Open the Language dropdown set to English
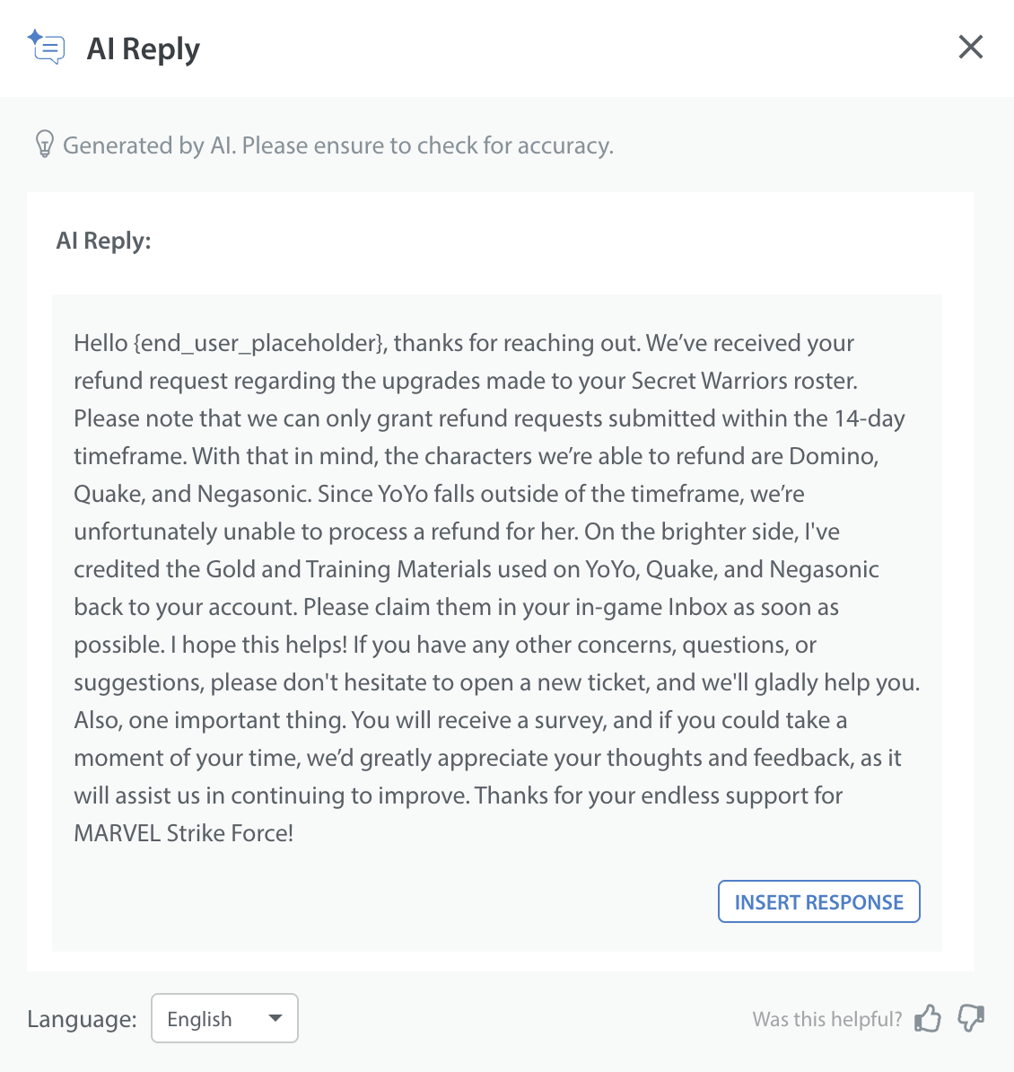 pyautogui.click(x=224, y=1018)
